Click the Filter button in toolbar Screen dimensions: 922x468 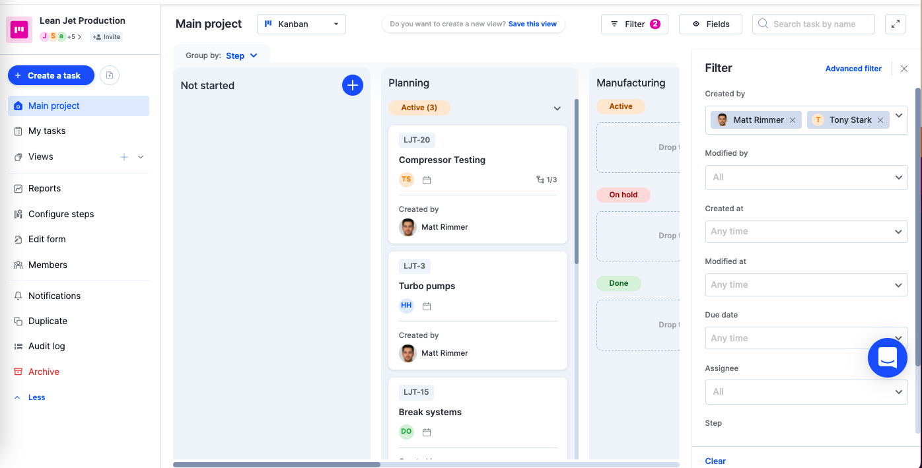click(x=634, y=24)
